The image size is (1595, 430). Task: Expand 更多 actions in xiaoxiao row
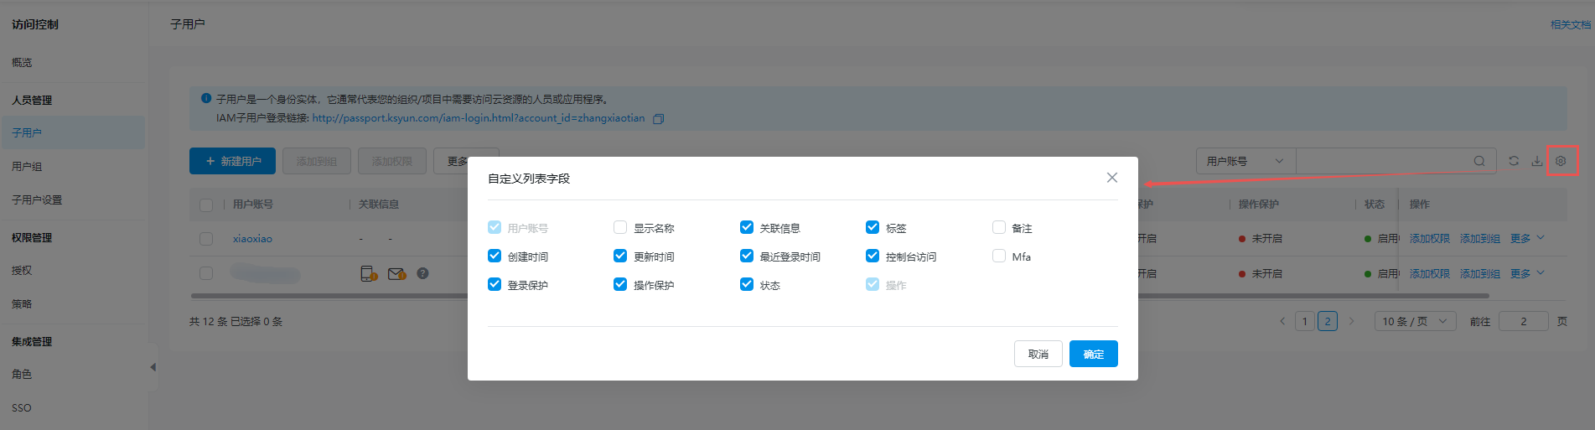(1526, 239)
